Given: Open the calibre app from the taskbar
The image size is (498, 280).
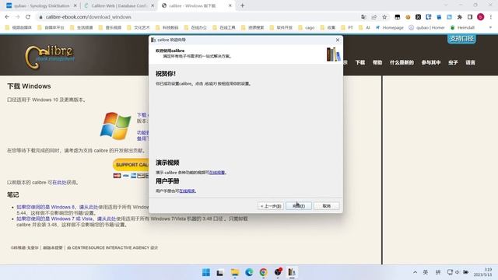Looking at the screenshot, I should pyautogui.click(x=292, y=272).
